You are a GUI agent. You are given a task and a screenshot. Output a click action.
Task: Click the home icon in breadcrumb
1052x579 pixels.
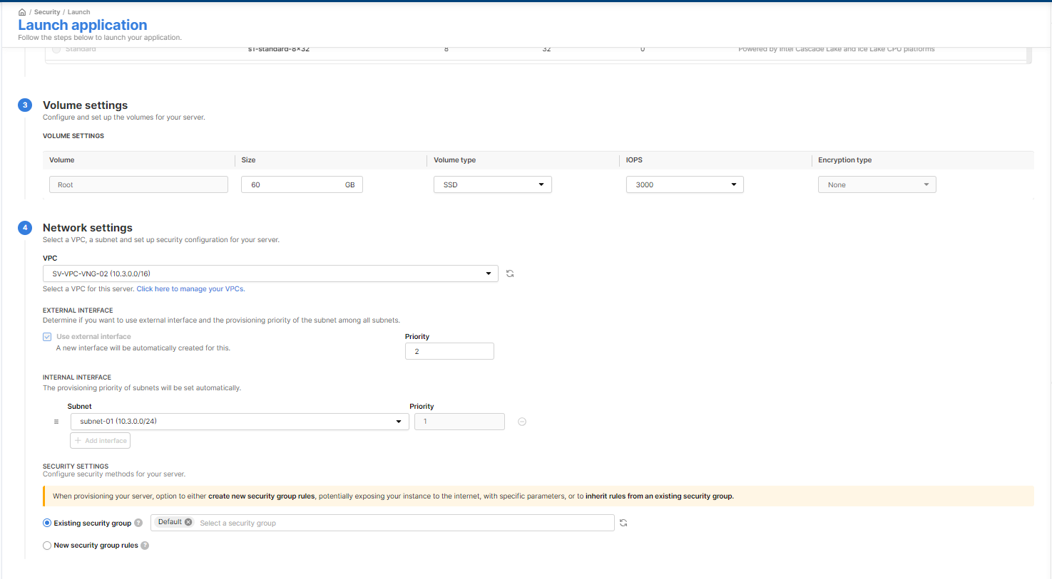[x=22, y=12]
